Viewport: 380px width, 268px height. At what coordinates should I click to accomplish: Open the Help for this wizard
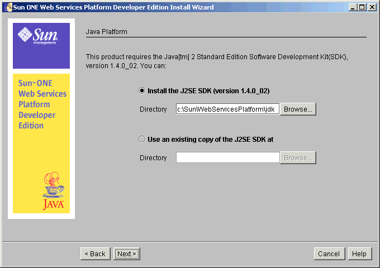tap(360, 253)
